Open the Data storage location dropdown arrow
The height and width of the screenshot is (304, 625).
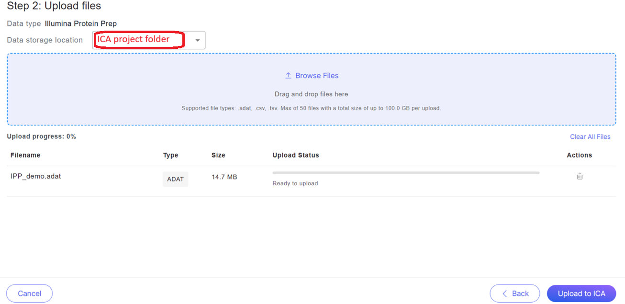(x=198, y=41)
